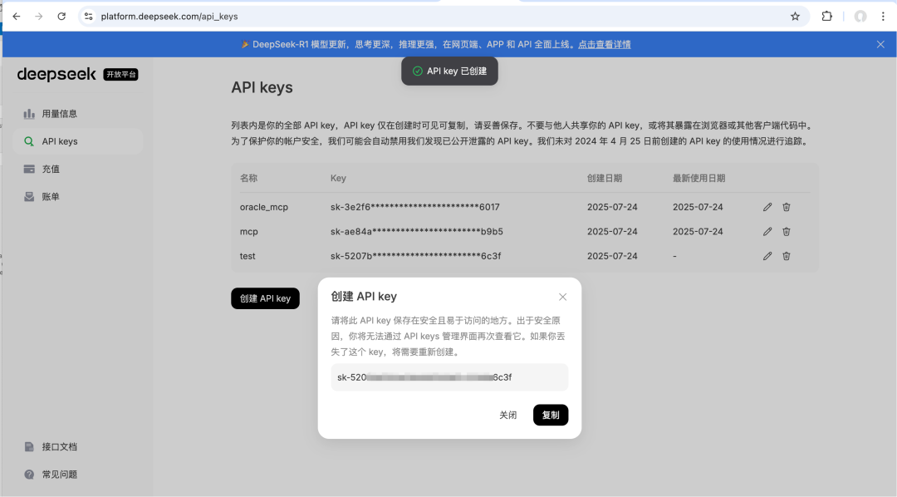Click the API key 已创建 toast

[449, 71]
